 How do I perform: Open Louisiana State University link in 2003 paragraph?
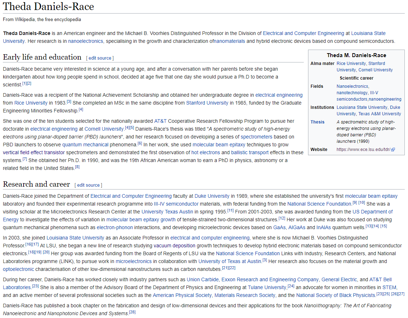click(75, 238)
